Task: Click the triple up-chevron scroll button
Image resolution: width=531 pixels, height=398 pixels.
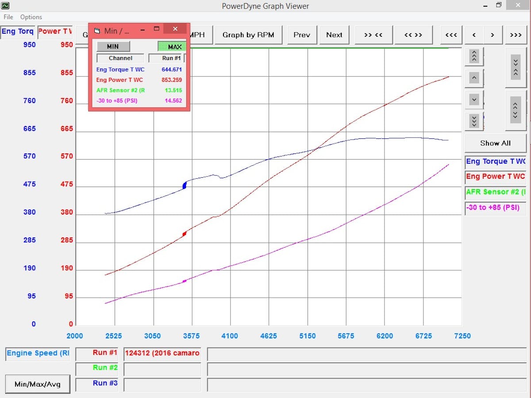Action: click(x=474, y=56)
